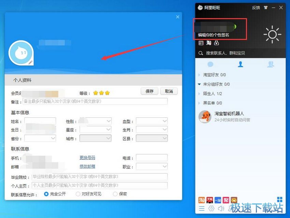The image size is (290, 218).
Task: Select the 完全公开 radio button
Action: point(46,194)
